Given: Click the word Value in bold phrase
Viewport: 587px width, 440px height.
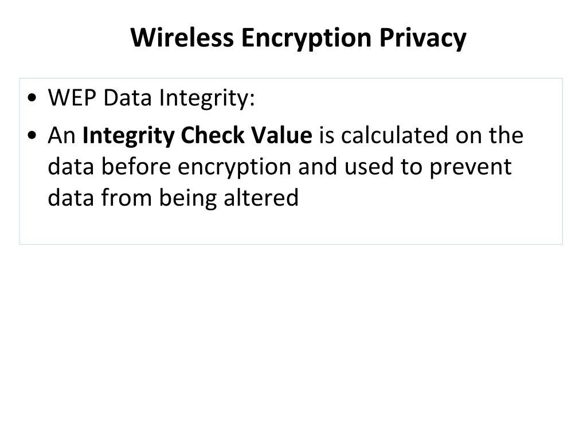Looking at the screenshot, I should 281,135.
